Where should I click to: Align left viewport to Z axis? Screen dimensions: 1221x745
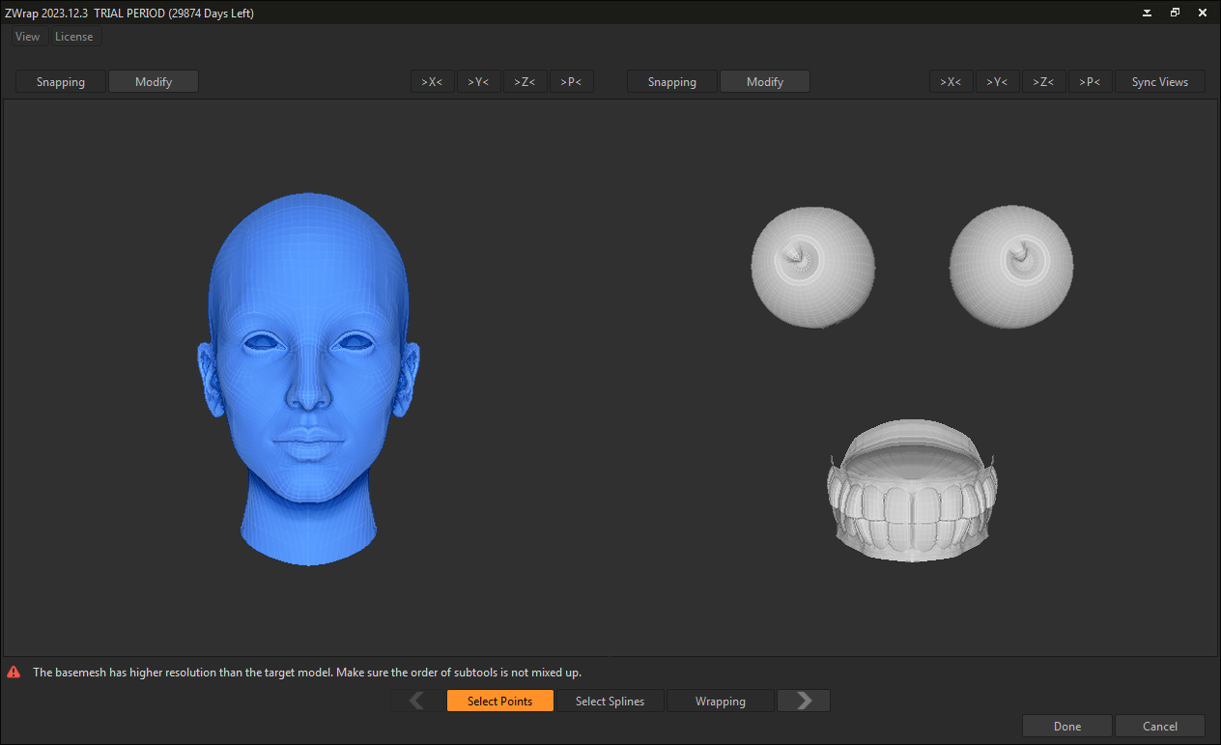click(x=525, y=82)
